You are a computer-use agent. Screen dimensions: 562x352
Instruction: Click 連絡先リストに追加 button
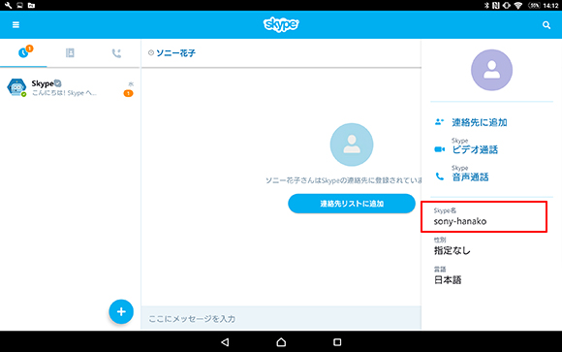pos(352,204)
